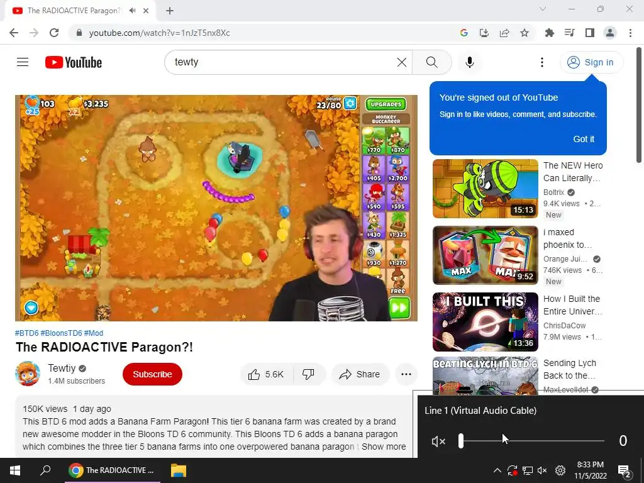
Task: Click the YouTube page scrollbar
Action: [x=639, y=105]
